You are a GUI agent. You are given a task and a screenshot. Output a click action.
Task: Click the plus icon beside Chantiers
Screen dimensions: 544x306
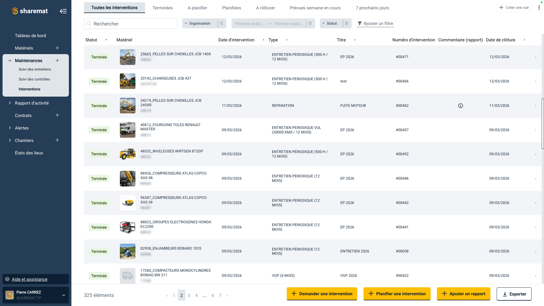tap(57, 140)
